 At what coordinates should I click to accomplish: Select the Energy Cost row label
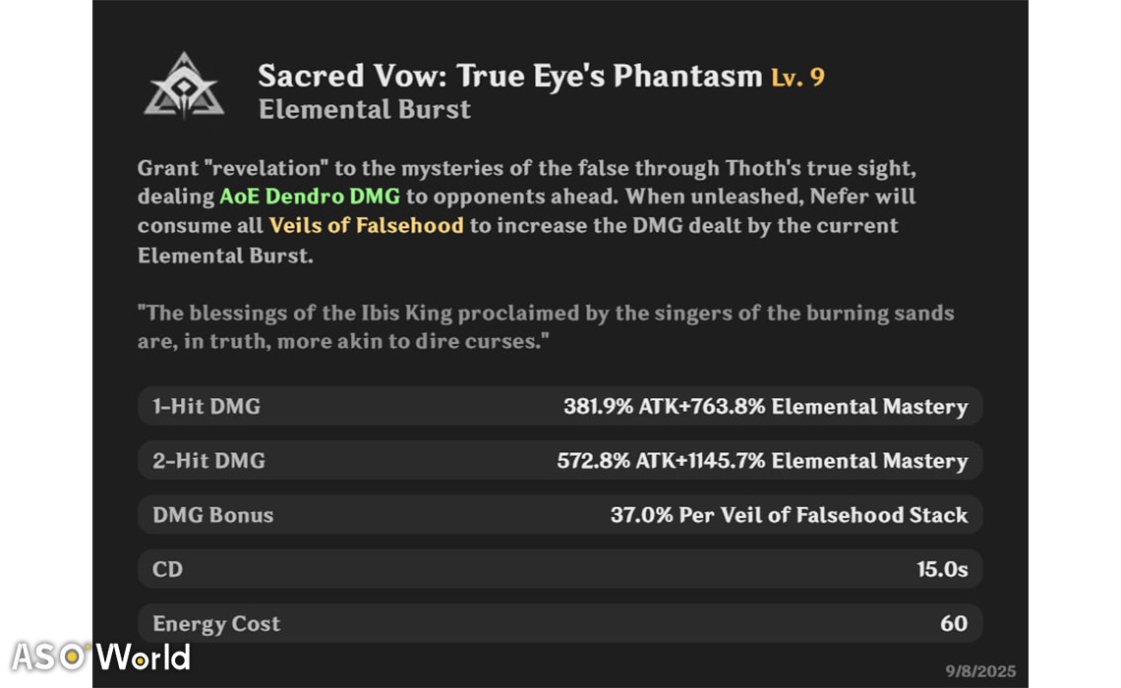216,624
